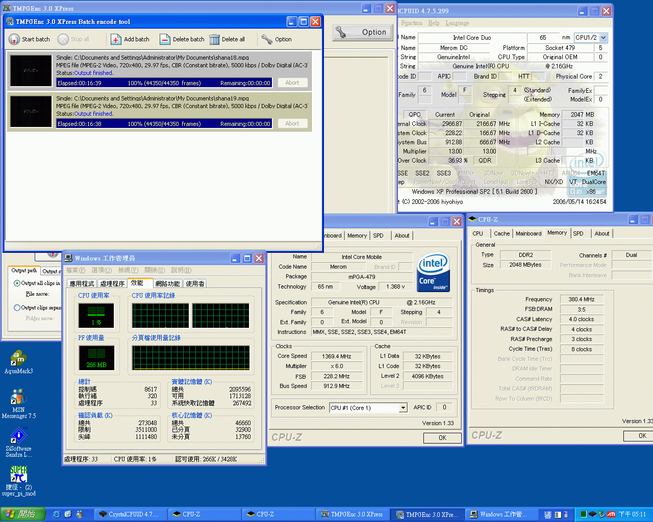653x522 pixels.
Task: Click the Multiplier value x 6.0 in CPU-Z
Action: pyautogui.click(x=336, y=366)
